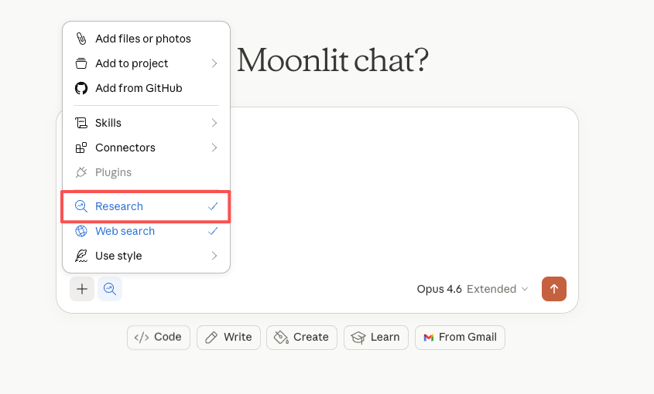Toggle off the Research checkmark
This screenshot has width=654, height=394.
click(x=213, y=206)
